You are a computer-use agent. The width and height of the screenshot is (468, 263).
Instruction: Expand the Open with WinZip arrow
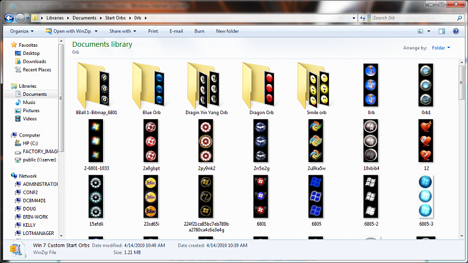(x=96, y=31)
